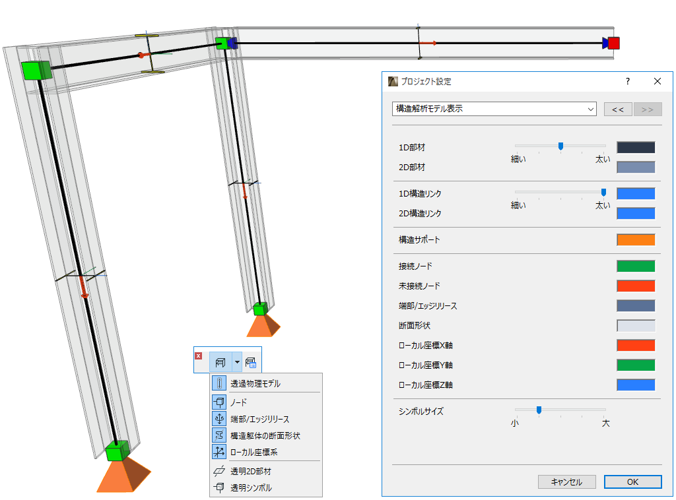The height and width of the screenshot is (500, 676).
Task: Confirm settings with the OK button
Action: tap(632, 482)
